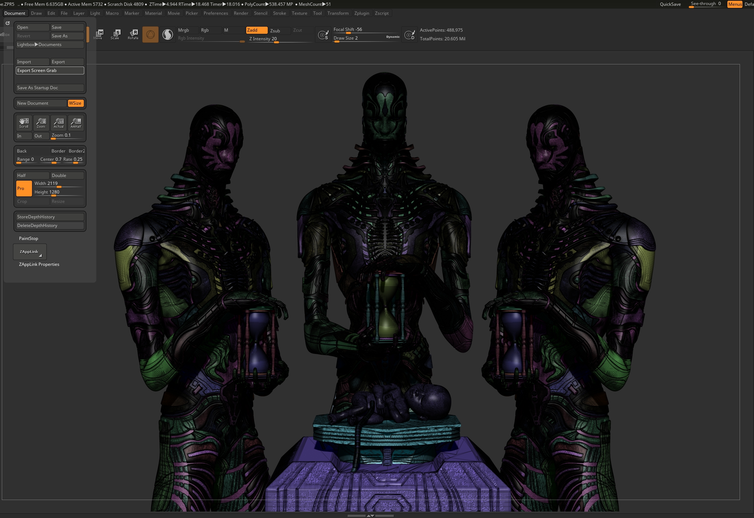Image resolution: width=754 pixels, height=518 pixels.
Task: Open the Zplugin menu
Action: [x=362, y=13]
